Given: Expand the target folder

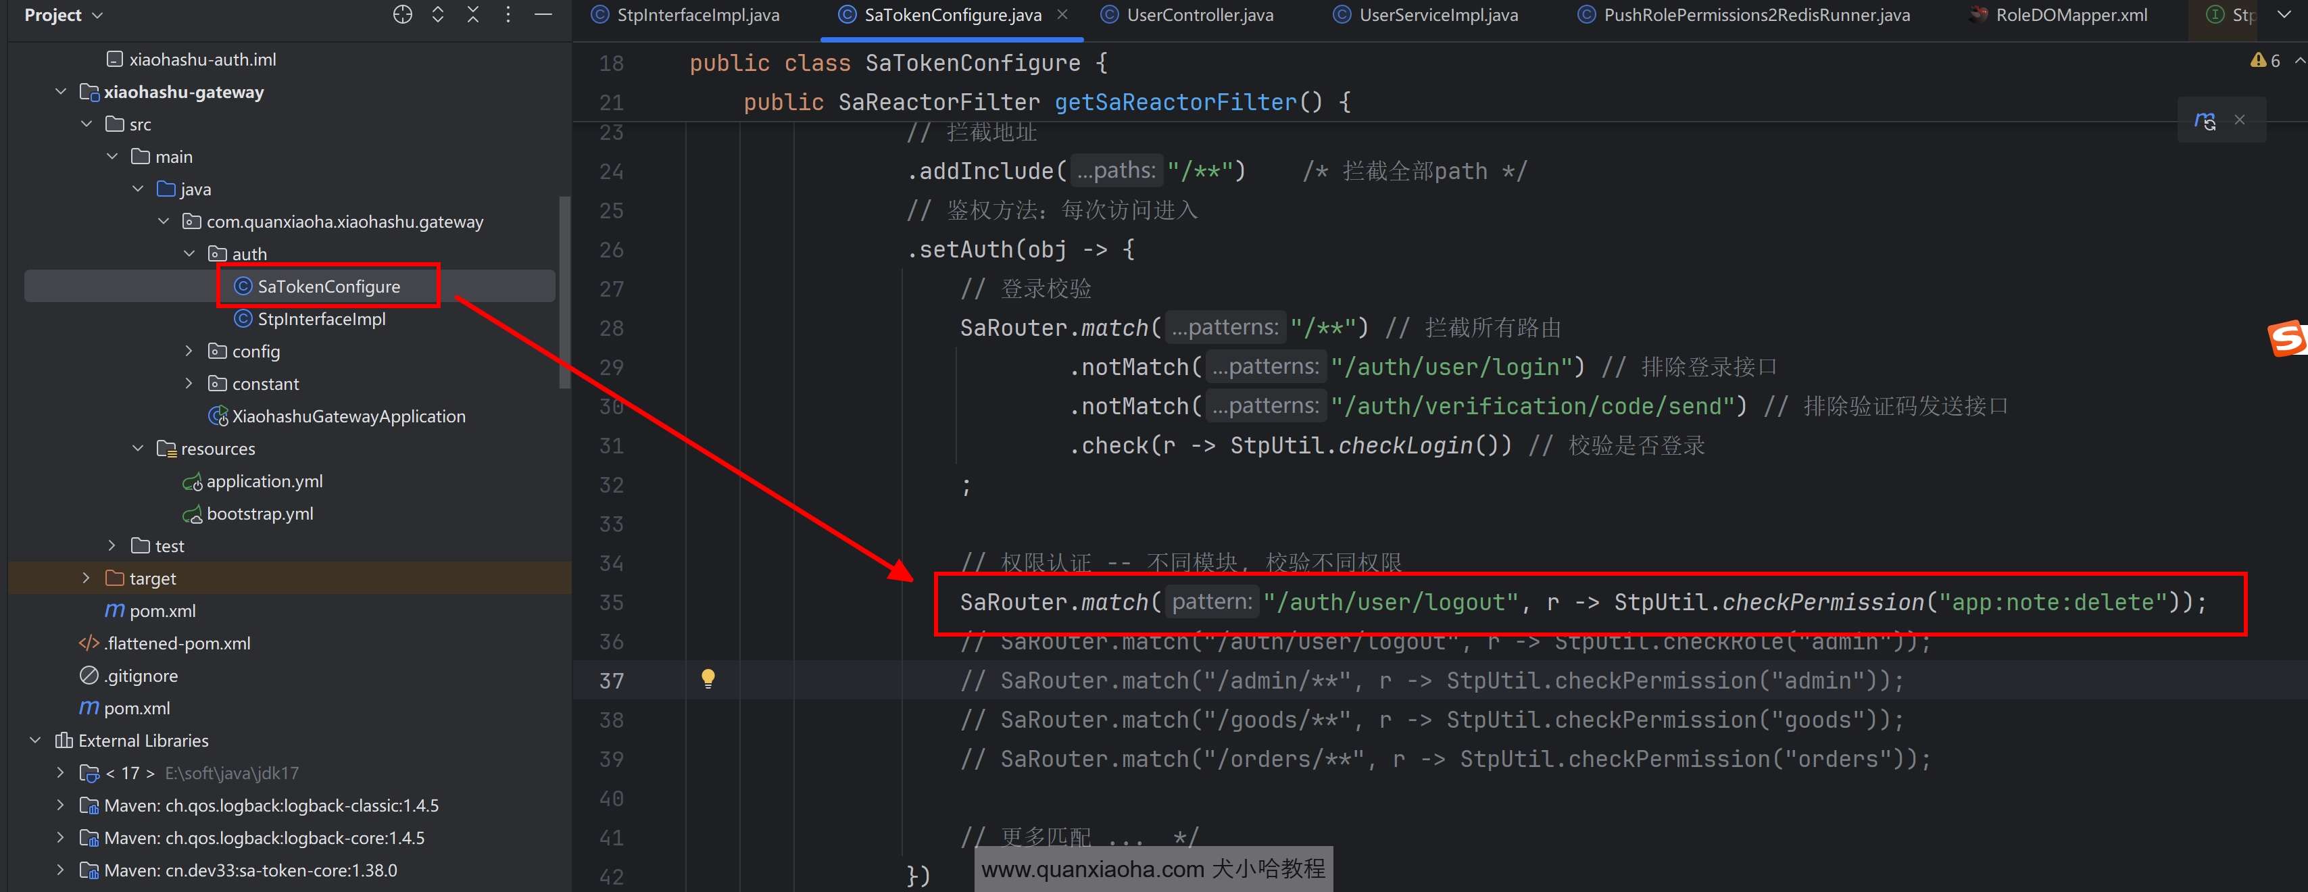Looking at the screenshot, I should [86, 578].
